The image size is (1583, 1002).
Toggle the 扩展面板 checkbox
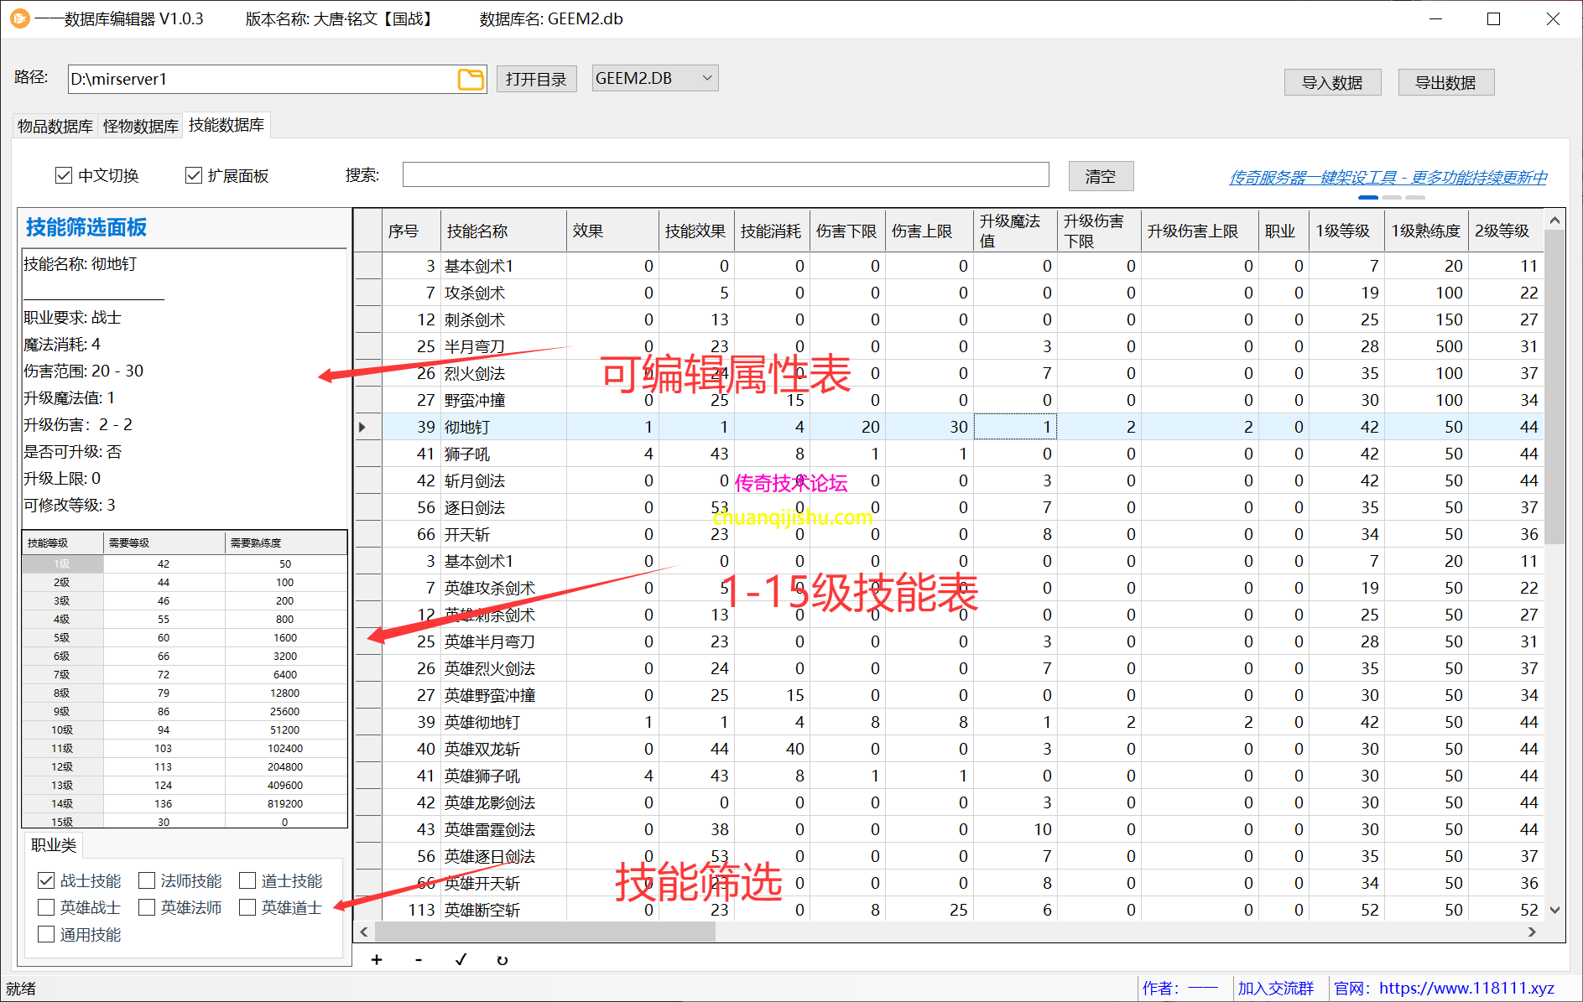(194, 175)
